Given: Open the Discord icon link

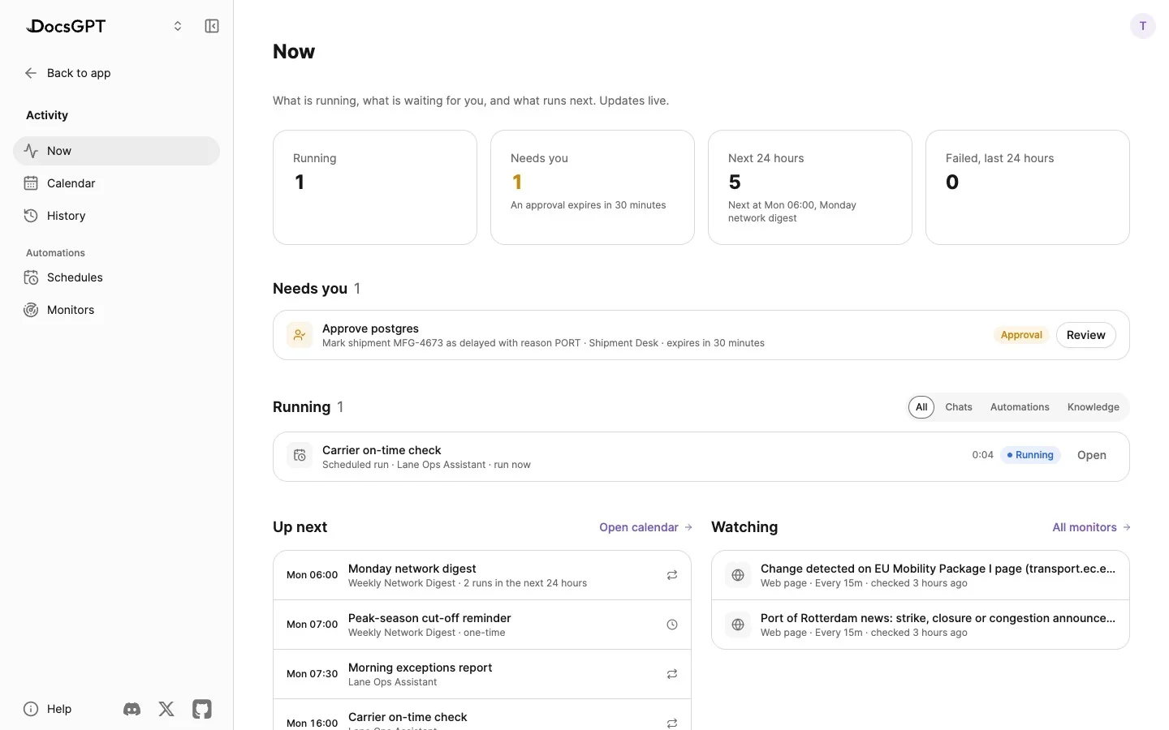Looking at the screenshot, I should (132, 709).
